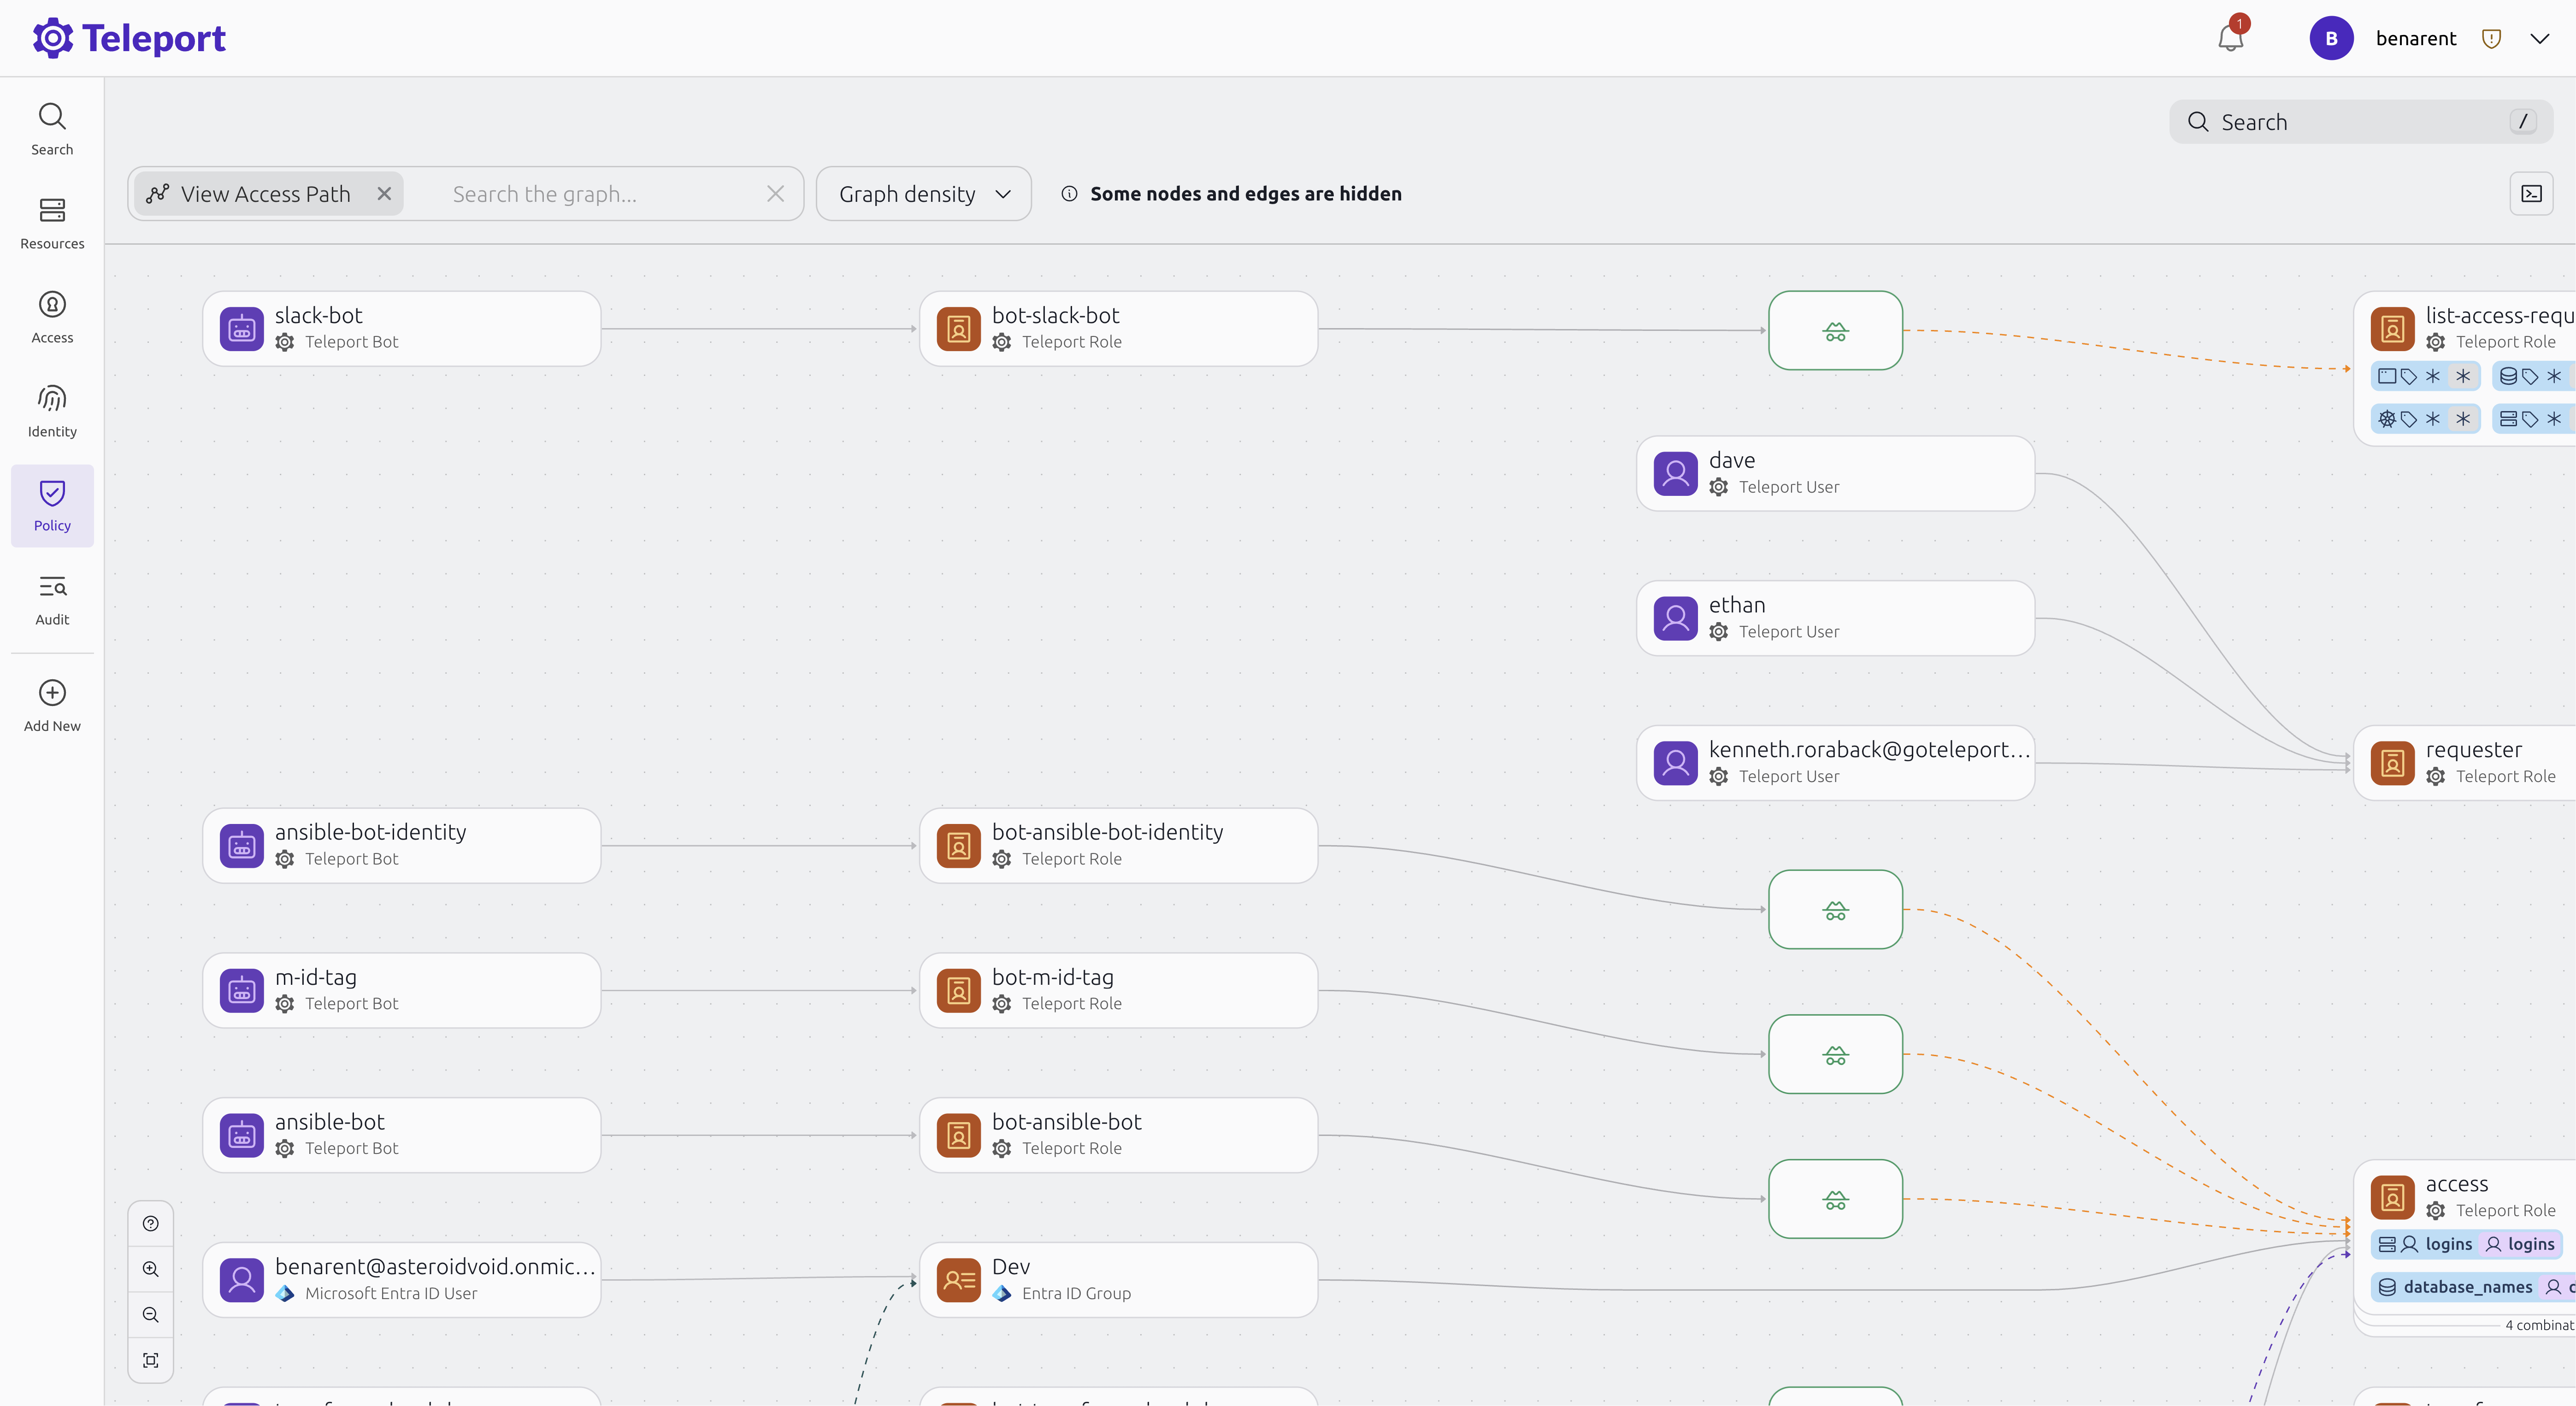
Task: Go to Access section in sidebar
Action: click(52, 318)
